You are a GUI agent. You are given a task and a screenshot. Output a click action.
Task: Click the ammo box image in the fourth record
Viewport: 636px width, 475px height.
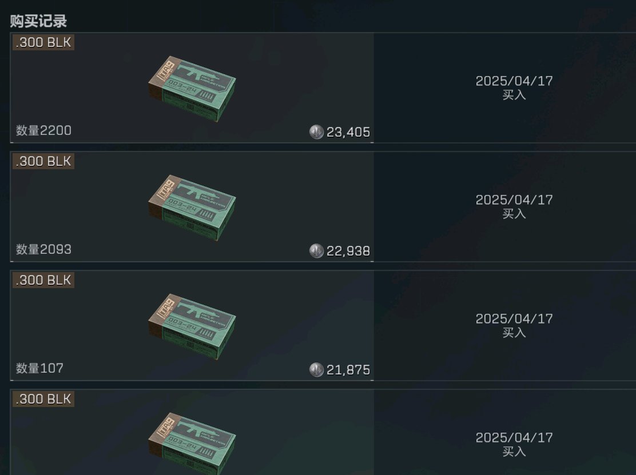[x=192, y=444]
